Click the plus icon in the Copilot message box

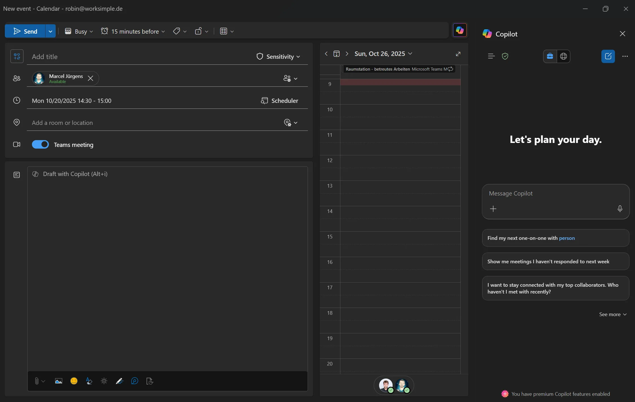point(493,209)
